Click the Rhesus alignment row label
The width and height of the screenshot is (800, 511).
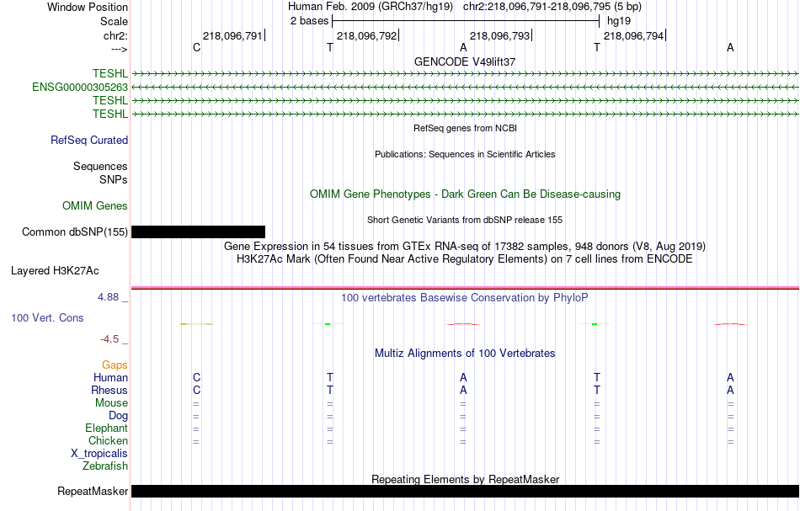click(109, 390)
